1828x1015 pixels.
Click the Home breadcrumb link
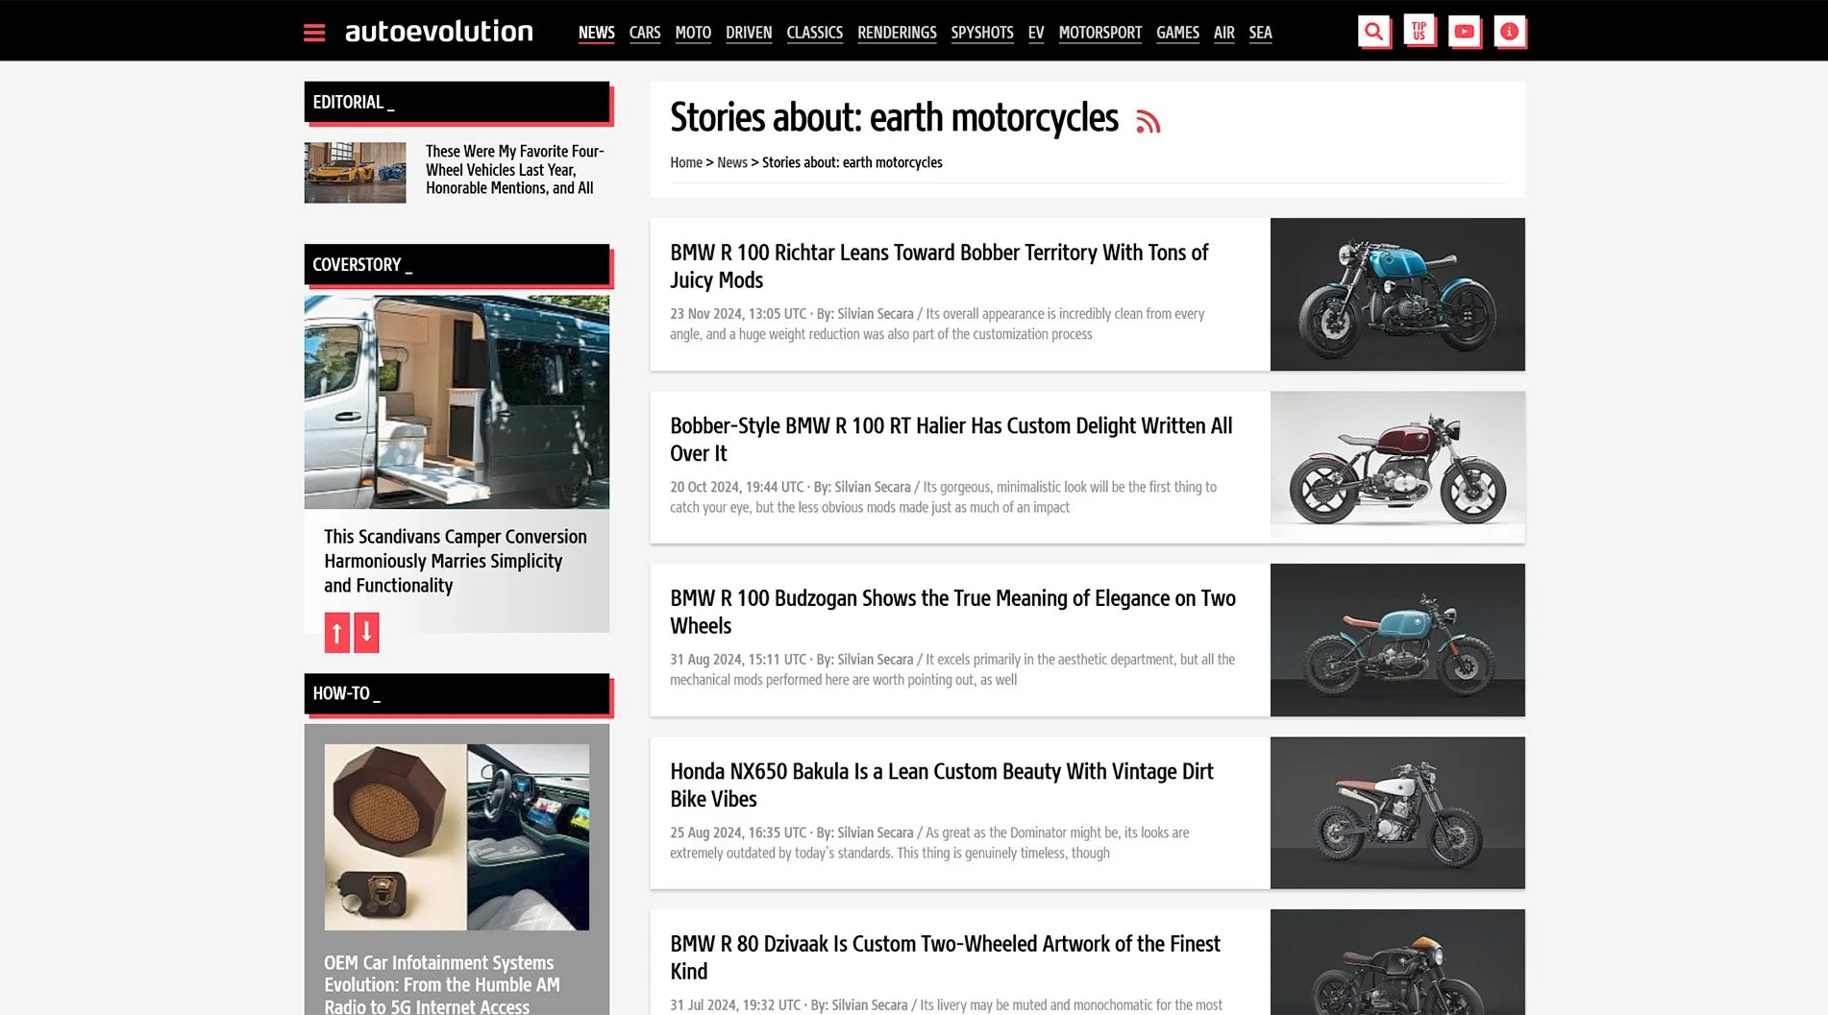click(686, 162)
